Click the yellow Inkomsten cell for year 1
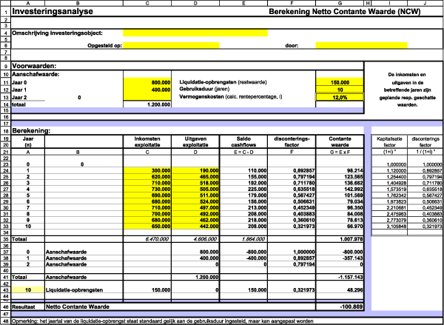The image size is (444, 325). coord(147,170)
